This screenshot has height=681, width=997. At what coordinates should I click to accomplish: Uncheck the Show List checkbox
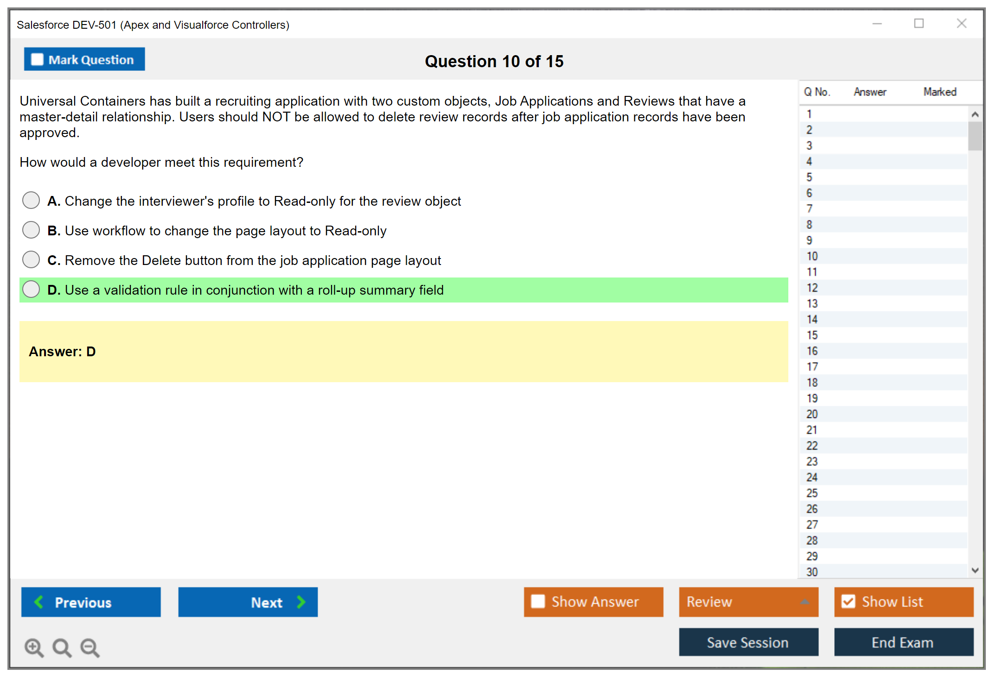coord(848,601)
